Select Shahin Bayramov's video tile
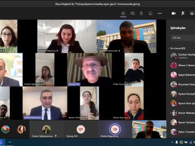 point(45,103)
